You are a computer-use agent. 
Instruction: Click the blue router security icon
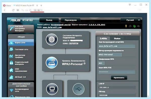pyautogui.click(x=52, y=63)
